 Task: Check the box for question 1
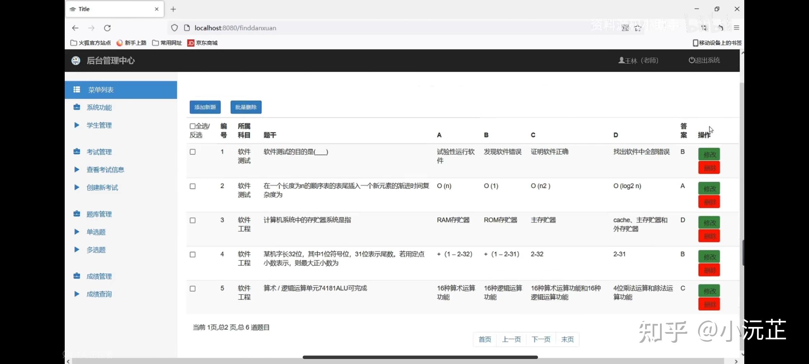[192, 152]
